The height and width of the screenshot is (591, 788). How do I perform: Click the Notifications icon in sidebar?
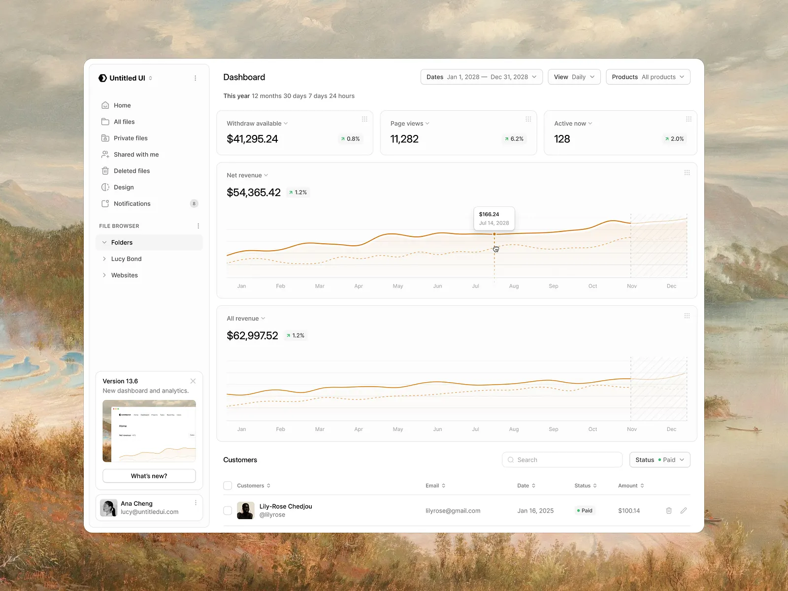coord(105,203)
